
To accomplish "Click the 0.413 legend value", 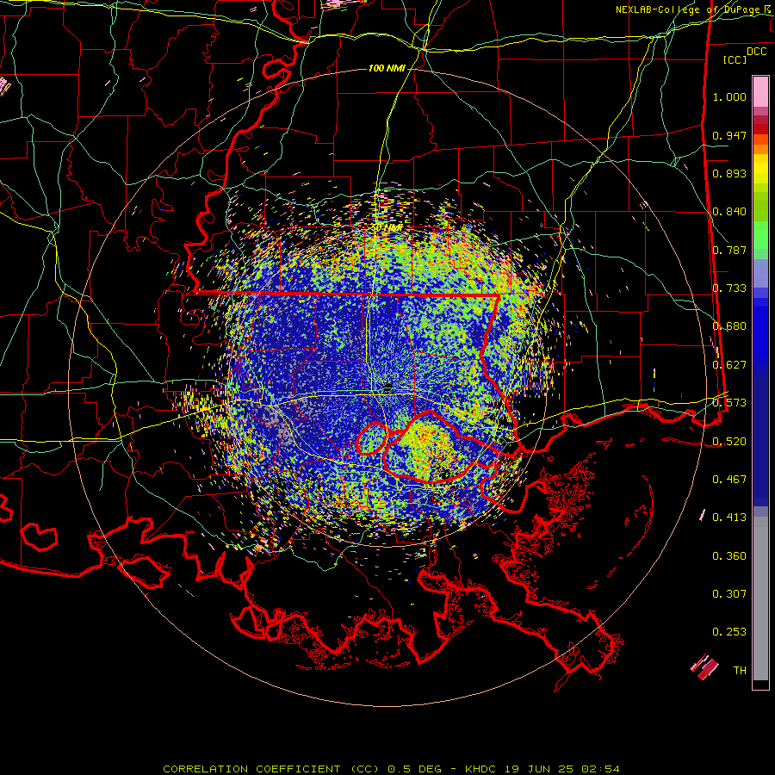I will tap(729, 518).
